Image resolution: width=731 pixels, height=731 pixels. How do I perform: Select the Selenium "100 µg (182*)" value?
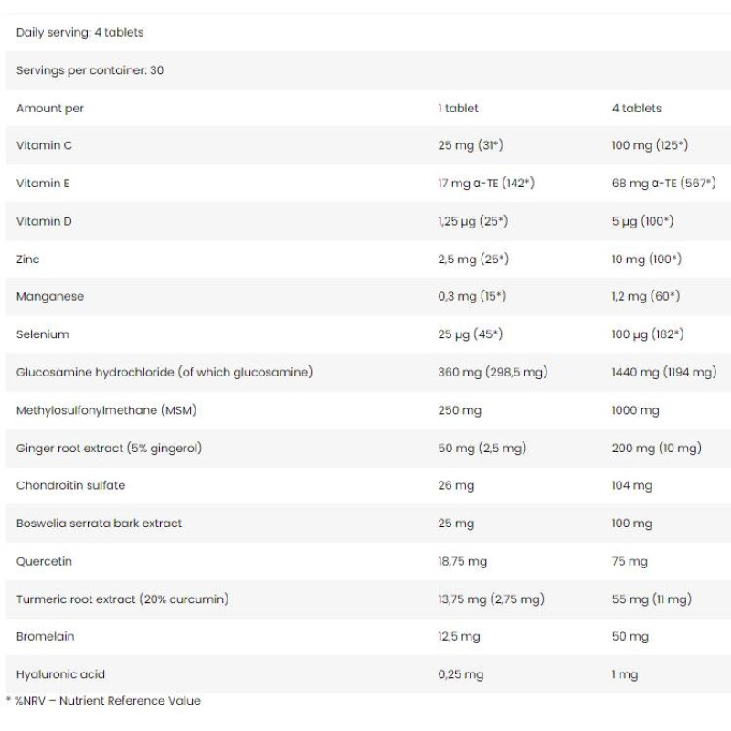point(648,334)
